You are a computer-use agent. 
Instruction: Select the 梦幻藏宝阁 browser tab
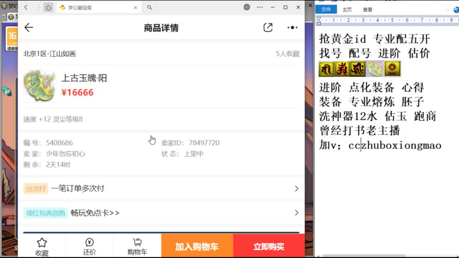tap(99, 7)
